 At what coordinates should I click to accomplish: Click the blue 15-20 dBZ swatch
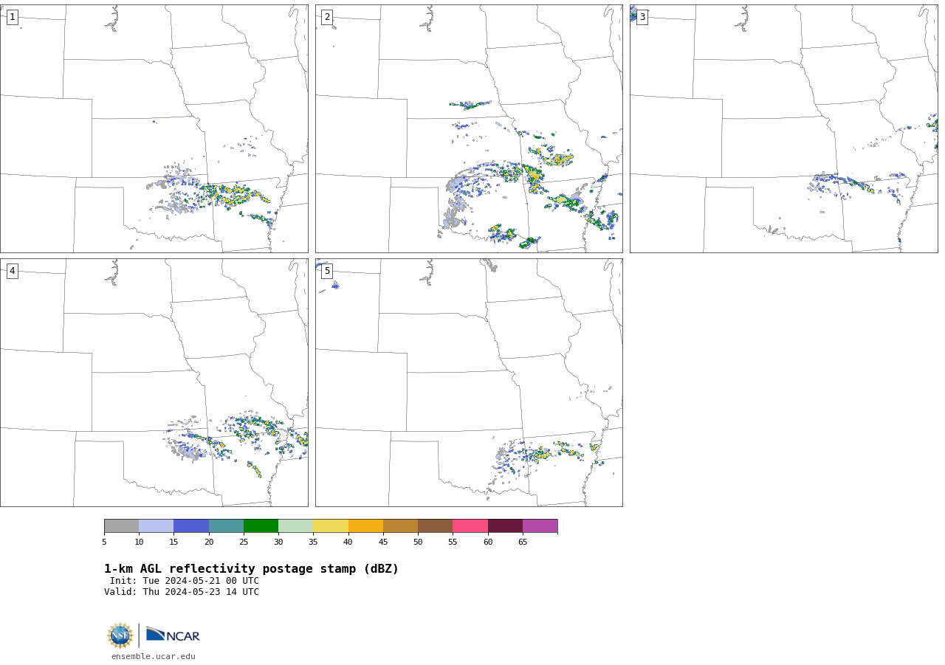191,526
